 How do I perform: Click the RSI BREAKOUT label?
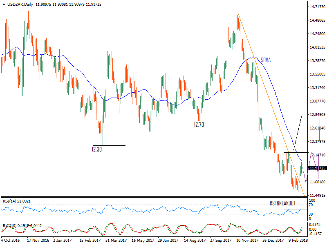[283, 201]
